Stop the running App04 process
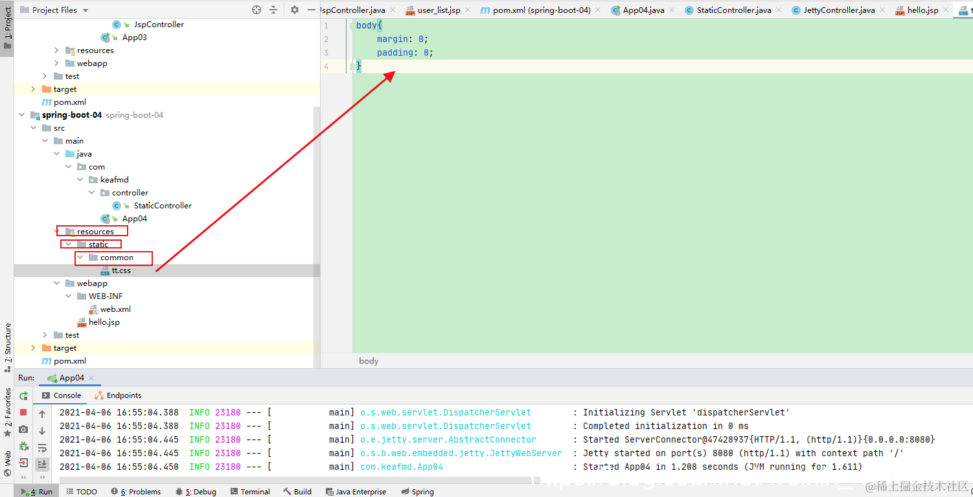This screenshot has height=497, width=973. tap(24, 412)
